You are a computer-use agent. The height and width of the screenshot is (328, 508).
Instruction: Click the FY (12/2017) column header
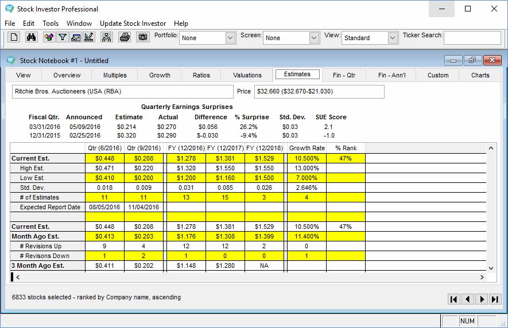[x=225, y=148]
